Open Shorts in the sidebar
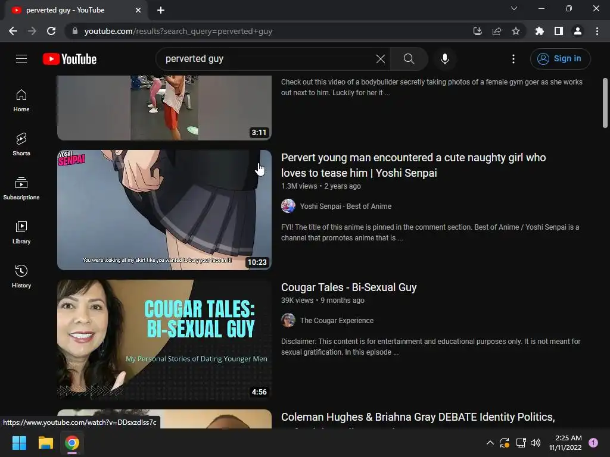The image size is (610, 457). (x=21, y=145)
